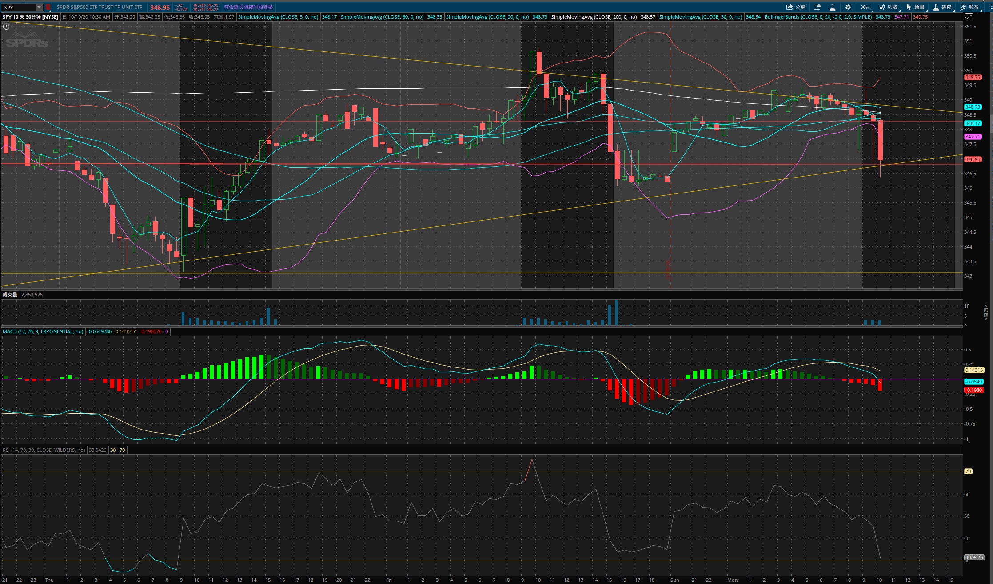Click the SimpleMovingAvg (CLOSE, 20) study label
993x584 pixels.
coord(487,17)
